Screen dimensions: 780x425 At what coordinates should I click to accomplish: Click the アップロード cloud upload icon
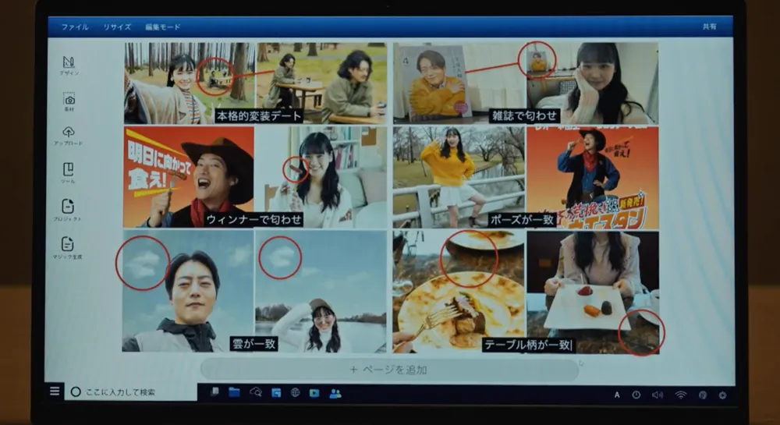69,134
